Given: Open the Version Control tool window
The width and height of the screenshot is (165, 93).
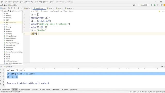Looking at the screenshot, I should click(5, 90).
